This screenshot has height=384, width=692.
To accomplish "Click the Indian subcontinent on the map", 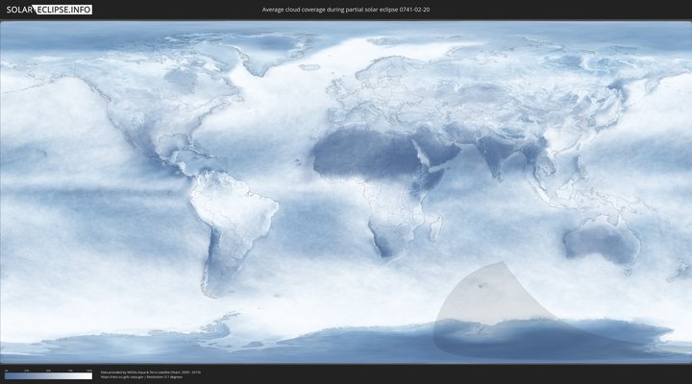I will pos(495,158).
